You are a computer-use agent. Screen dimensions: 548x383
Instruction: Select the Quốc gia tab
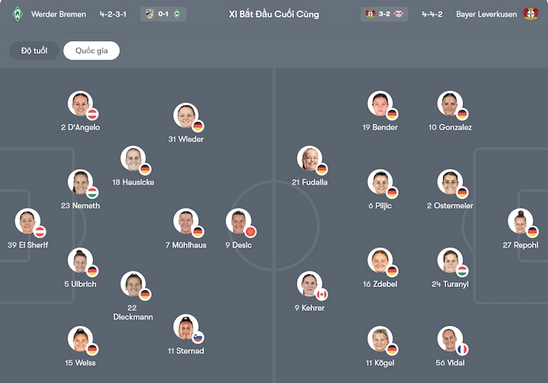[x=91, y=51]
